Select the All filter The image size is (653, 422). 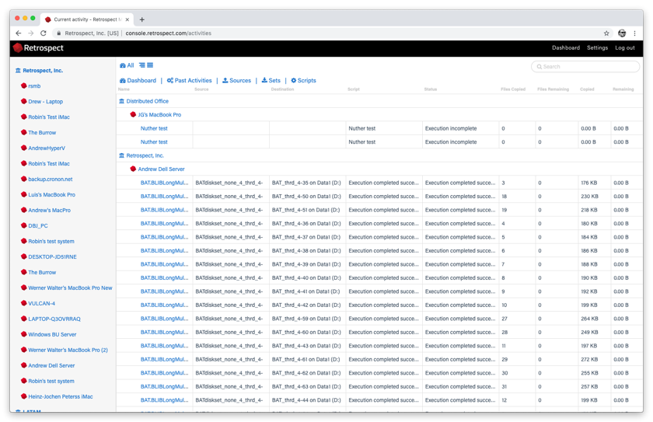(127, 65)
